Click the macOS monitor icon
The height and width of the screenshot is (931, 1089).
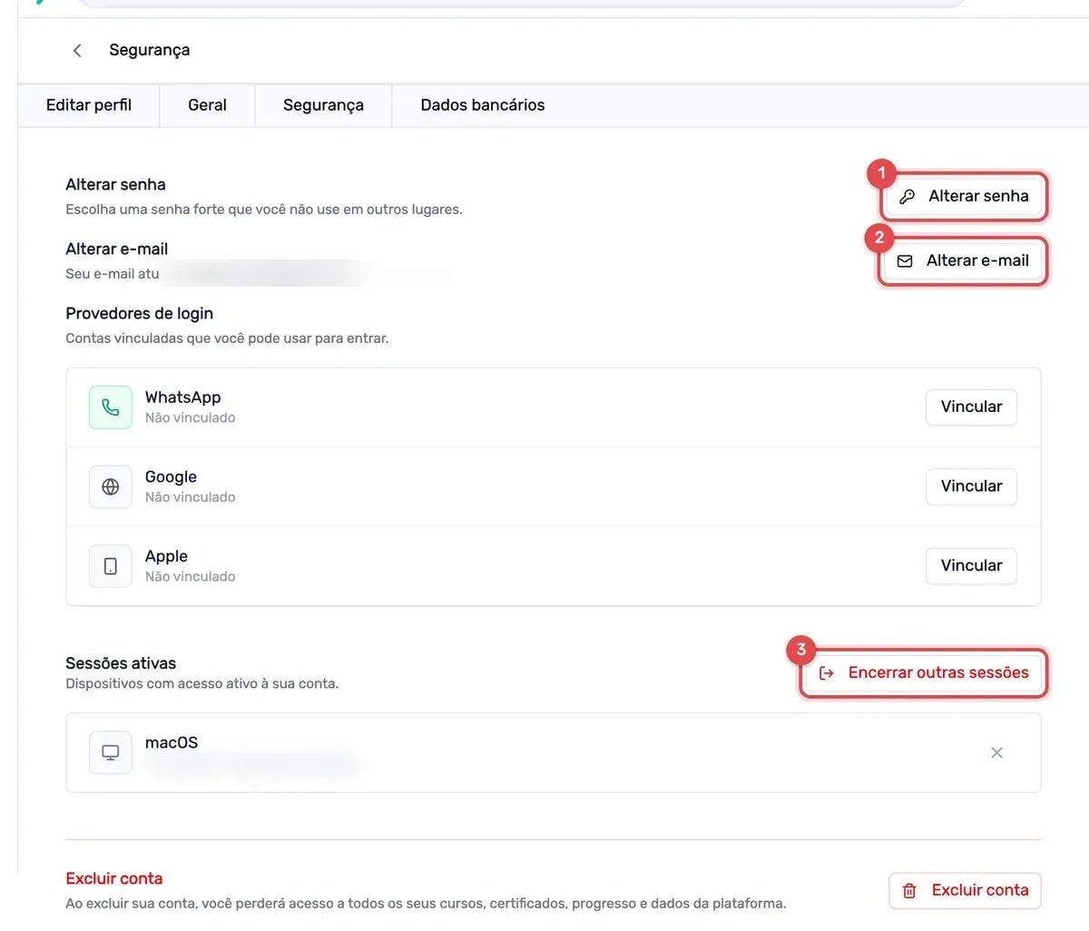(x=111, y=752)
